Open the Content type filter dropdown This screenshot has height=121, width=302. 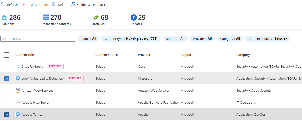(x=131, y=39)
